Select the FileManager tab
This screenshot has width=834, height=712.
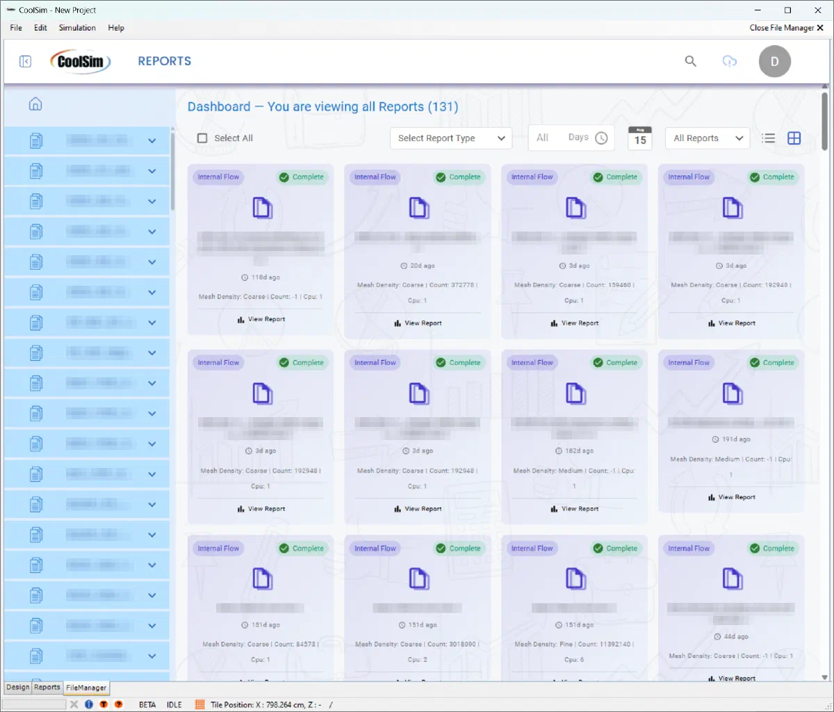point(86,688)
